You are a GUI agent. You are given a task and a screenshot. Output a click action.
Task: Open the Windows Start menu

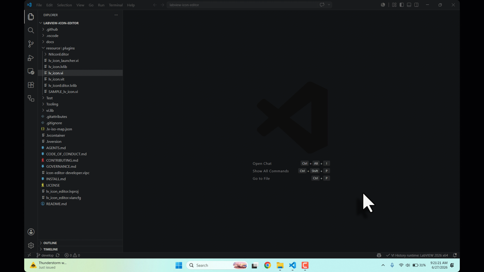click(x=179, y=265)
